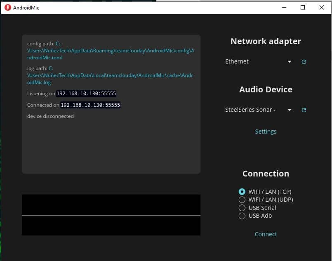Expand the Audio Device selector arrow
The image size is (332, 261).
[290, 110]
